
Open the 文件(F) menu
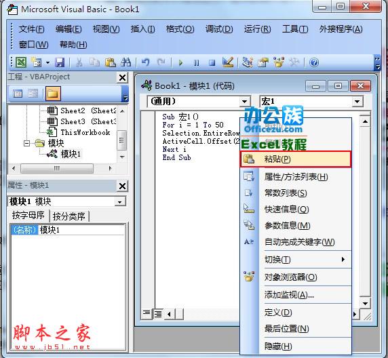(x=31, y=29)
